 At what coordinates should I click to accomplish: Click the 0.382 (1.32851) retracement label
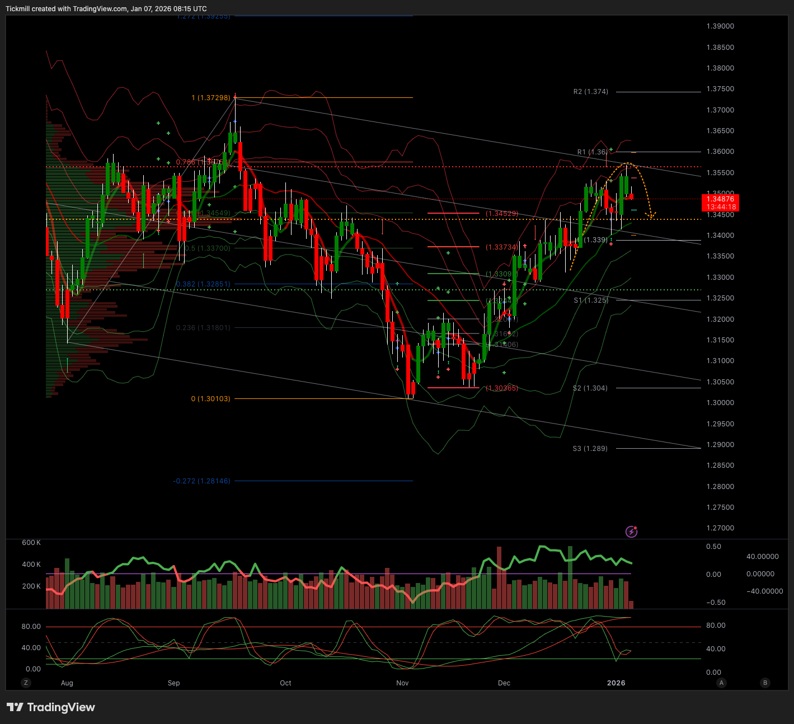203,284
